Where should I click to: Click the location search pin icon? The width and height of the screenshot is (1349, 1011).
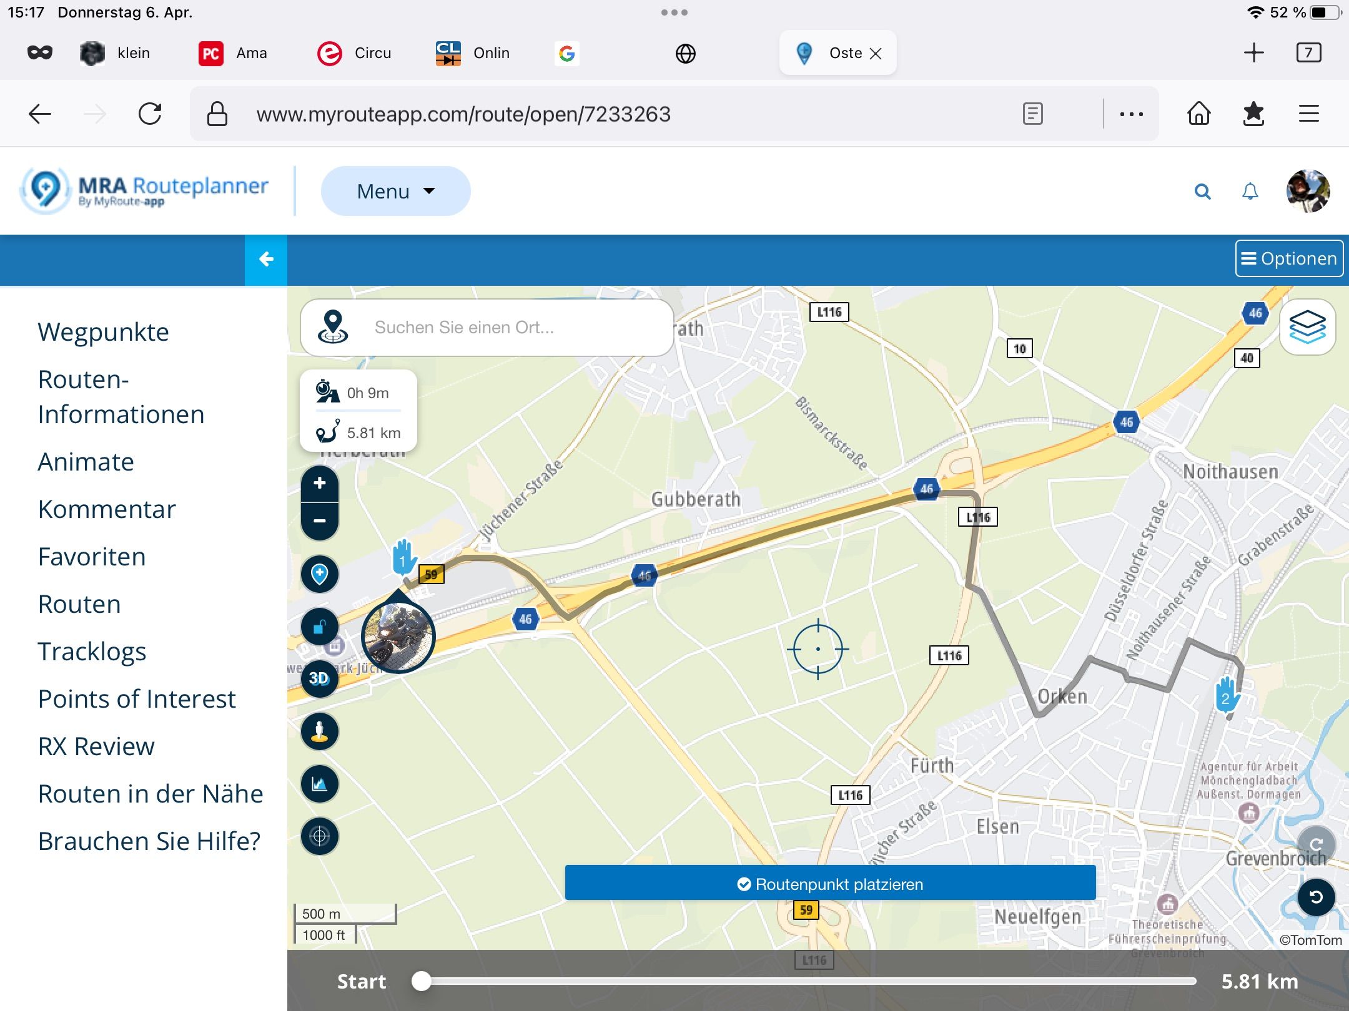(x=333, y=327)
